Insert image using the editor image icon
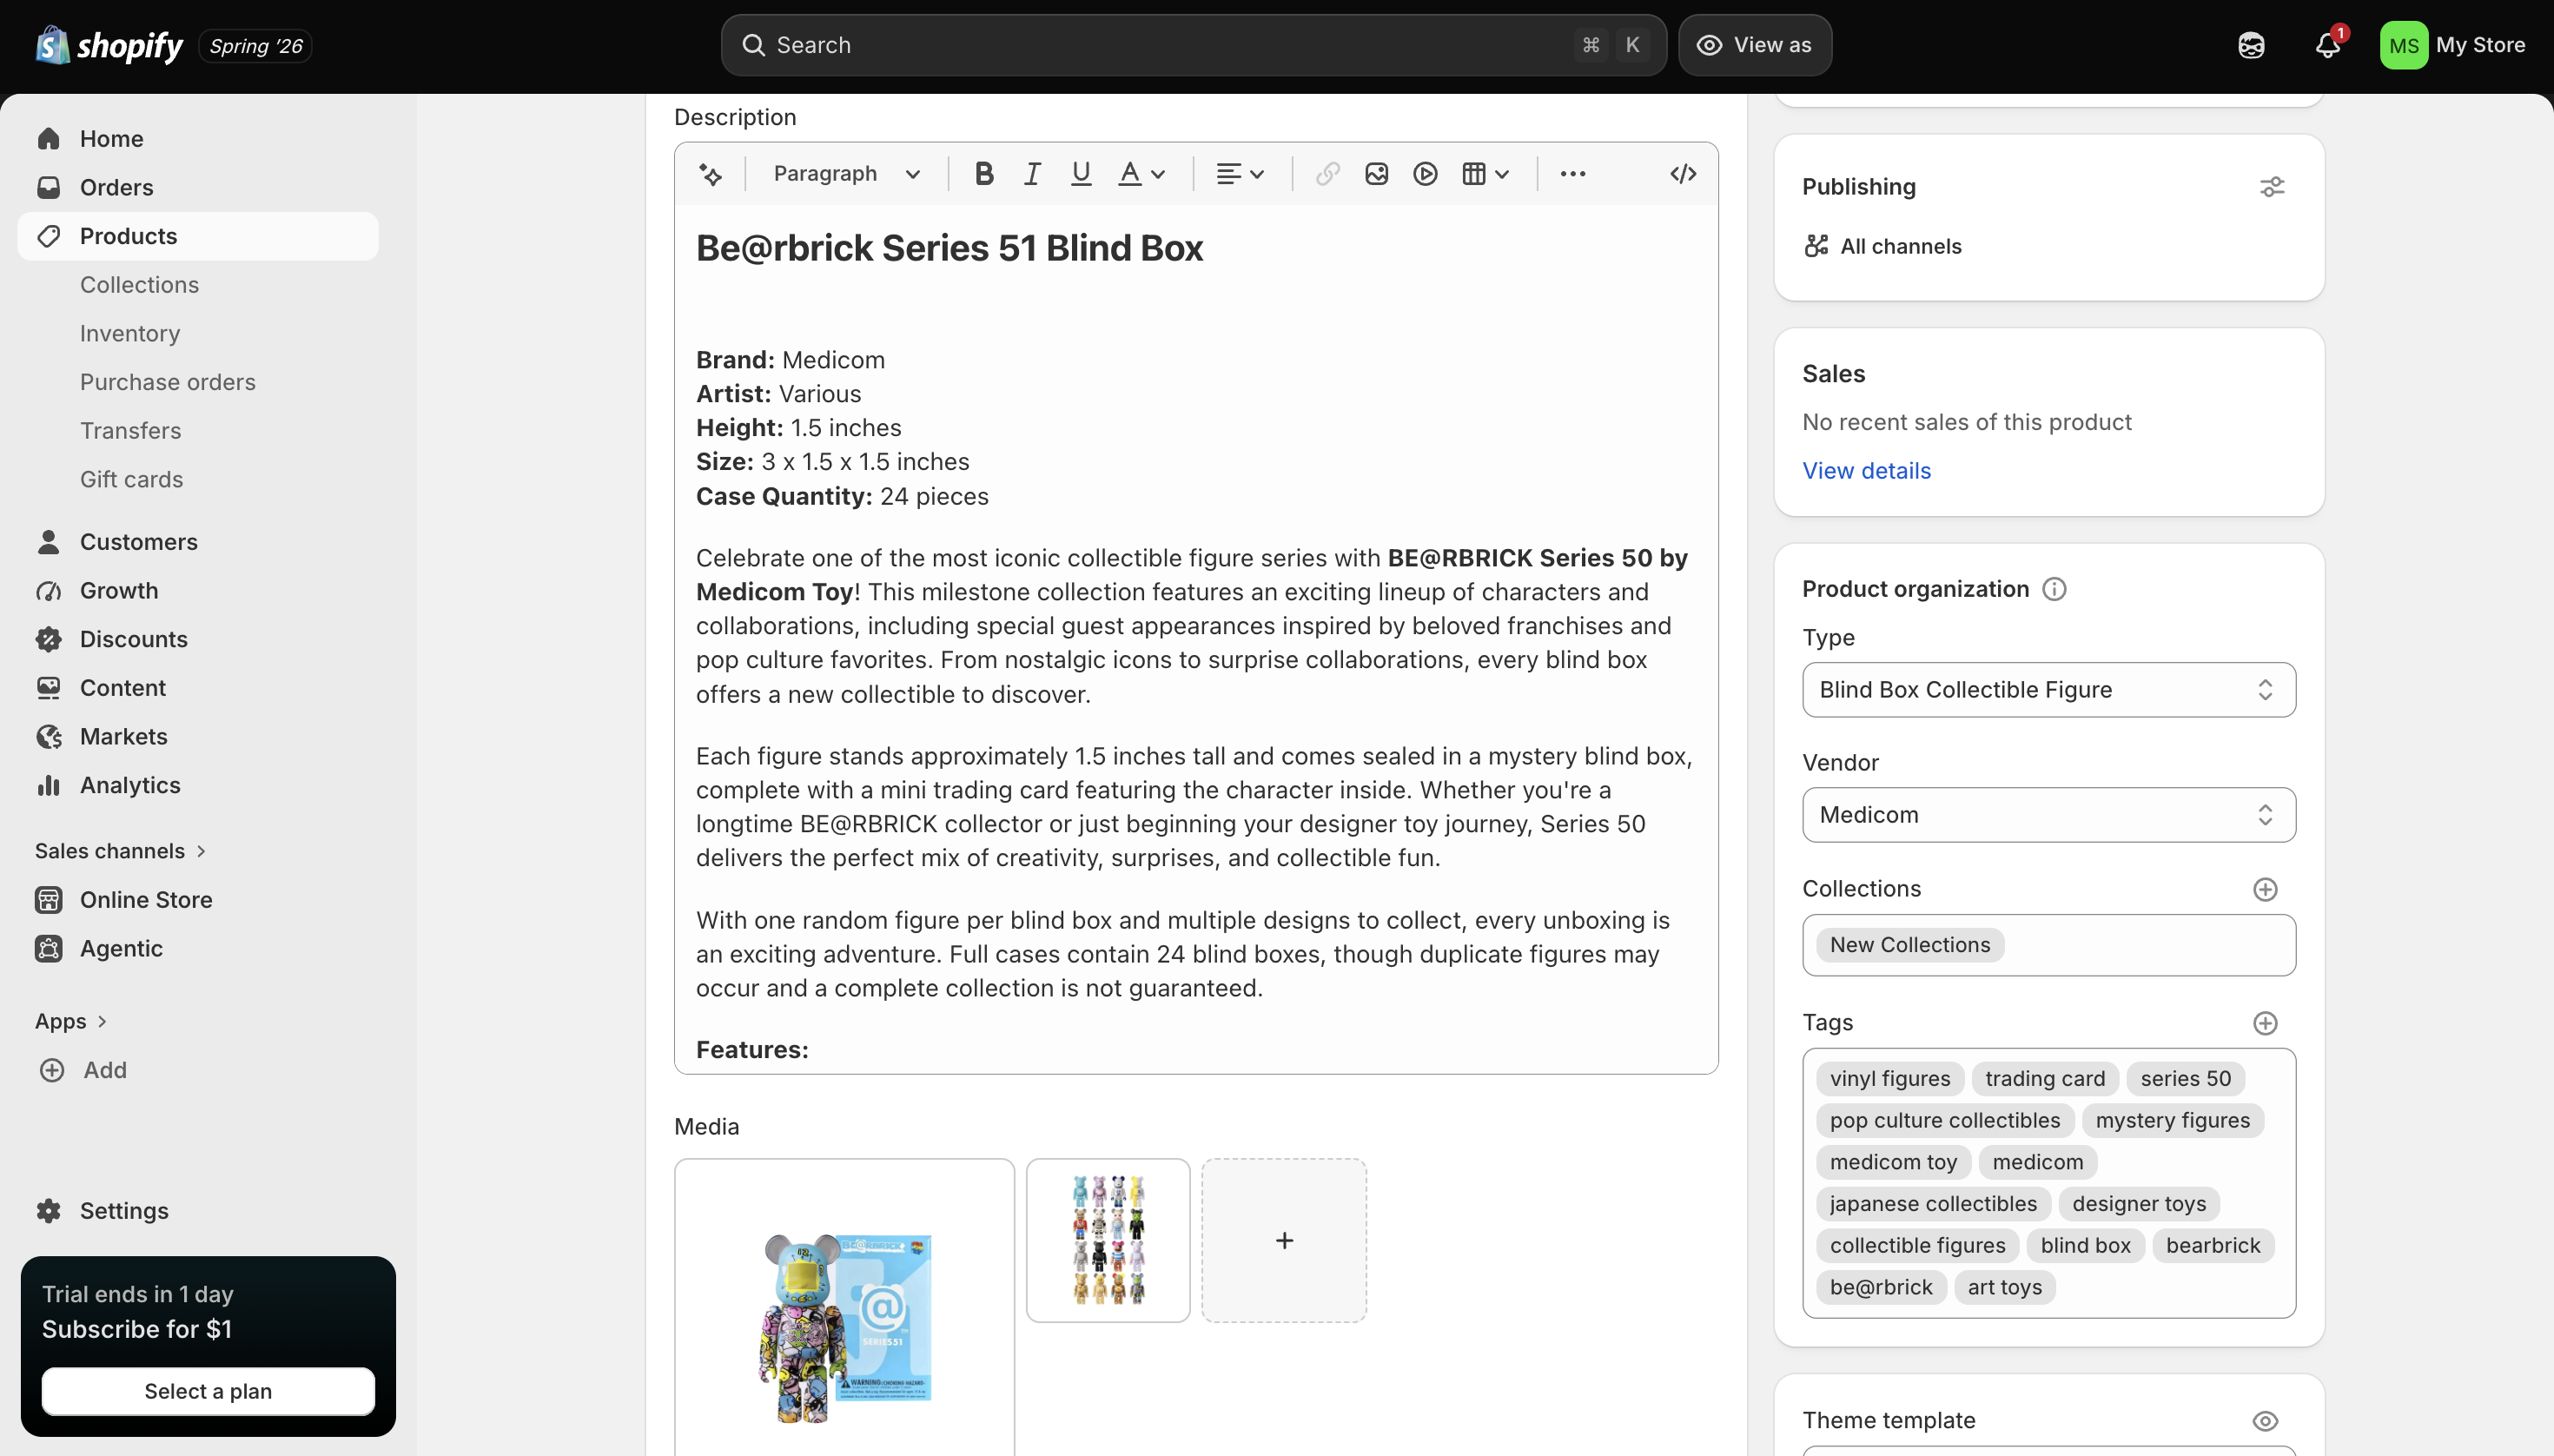This screenshot has height=1456, width=2554. [1376, 174]
